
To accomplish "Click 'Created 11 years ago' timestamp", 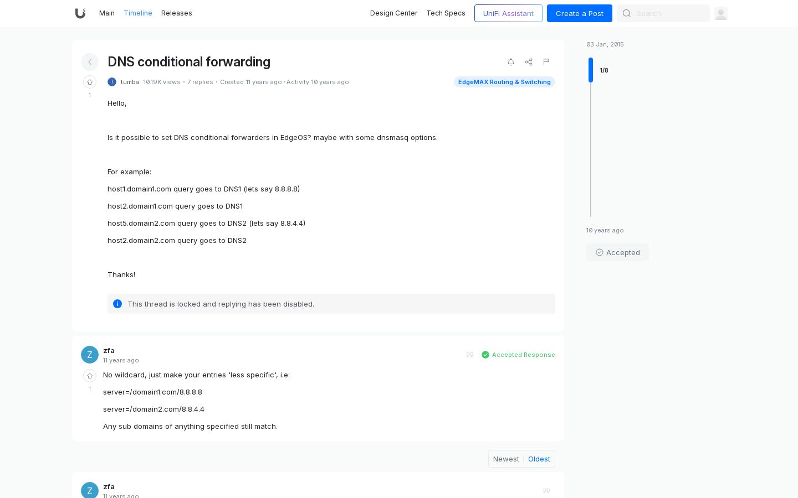I will point(250,82).
